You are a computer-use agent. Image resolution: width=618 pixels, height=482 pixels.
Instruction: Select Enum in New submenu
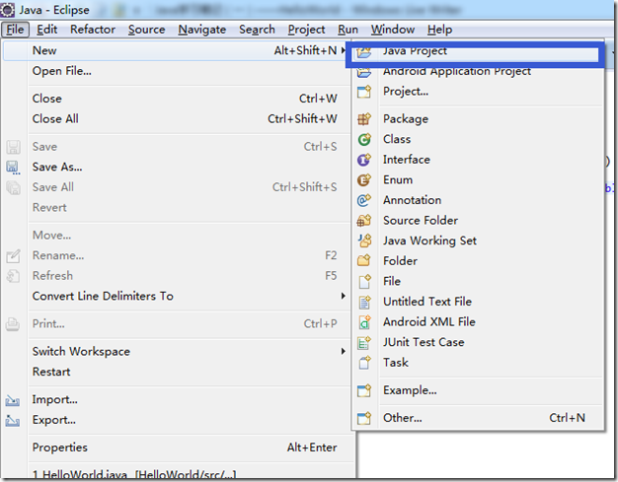pyautogui.click(x=478, y=179)
